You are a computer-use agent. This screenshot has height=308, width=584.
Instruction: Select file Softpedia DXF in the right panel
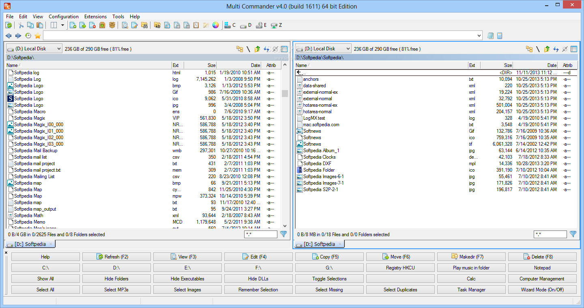pyautogui.click(x=436, y=164)
